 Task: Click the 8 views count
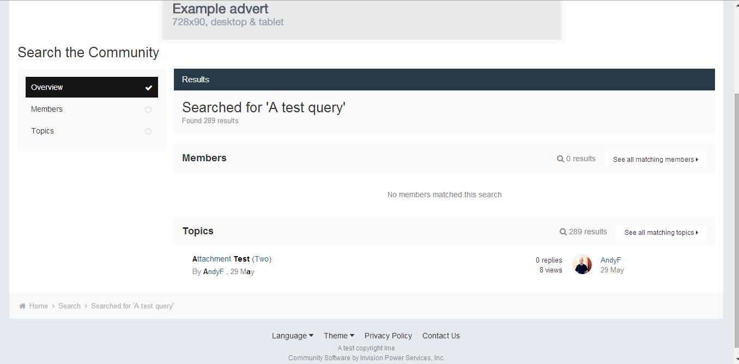click(551, 270)
